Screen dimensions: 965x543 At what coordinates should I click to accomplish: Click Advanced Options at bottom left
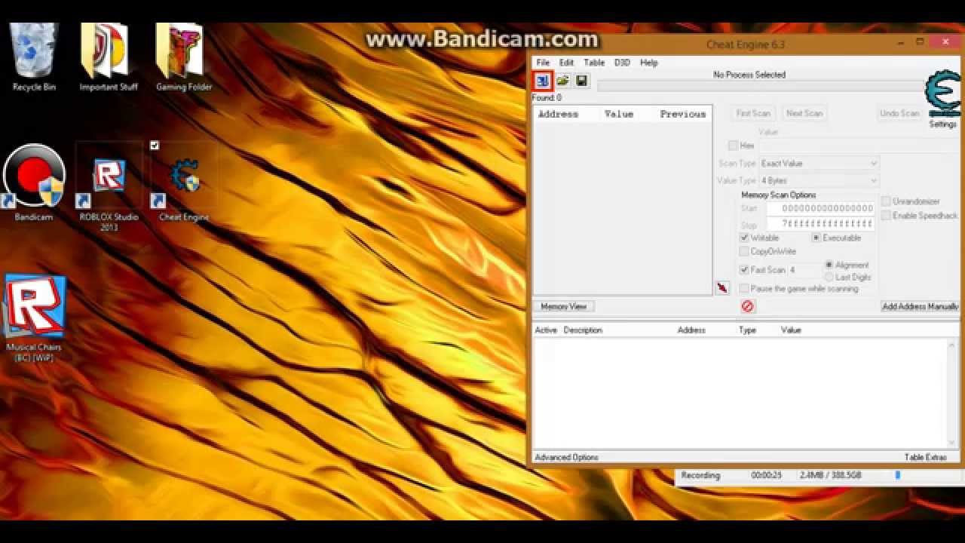click(566, 457)
